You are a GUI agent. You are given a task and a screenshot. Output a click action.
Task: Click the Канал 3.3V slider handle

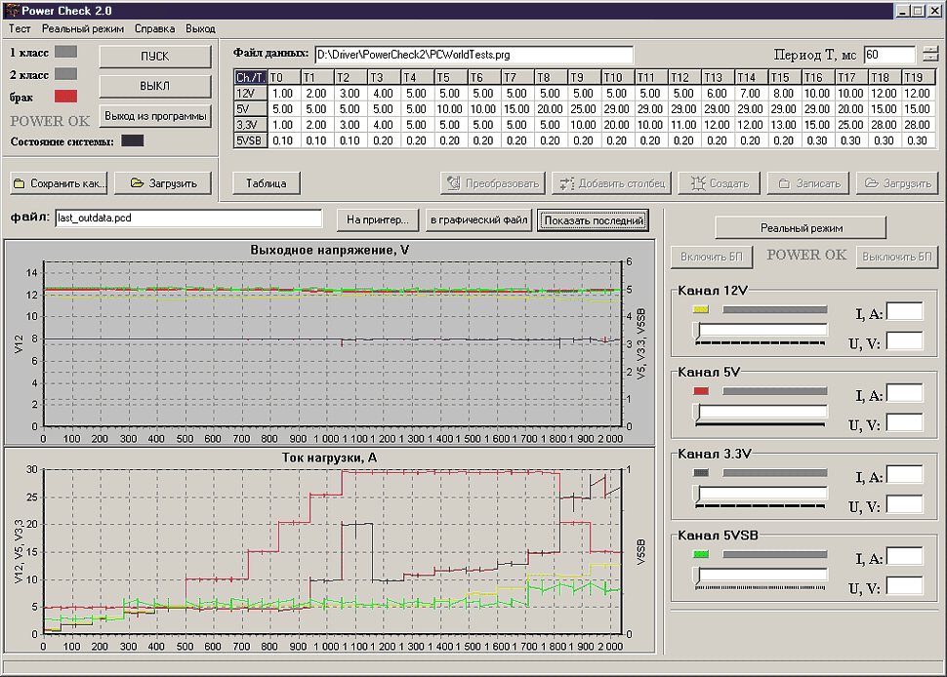click(x=696, y=495)
